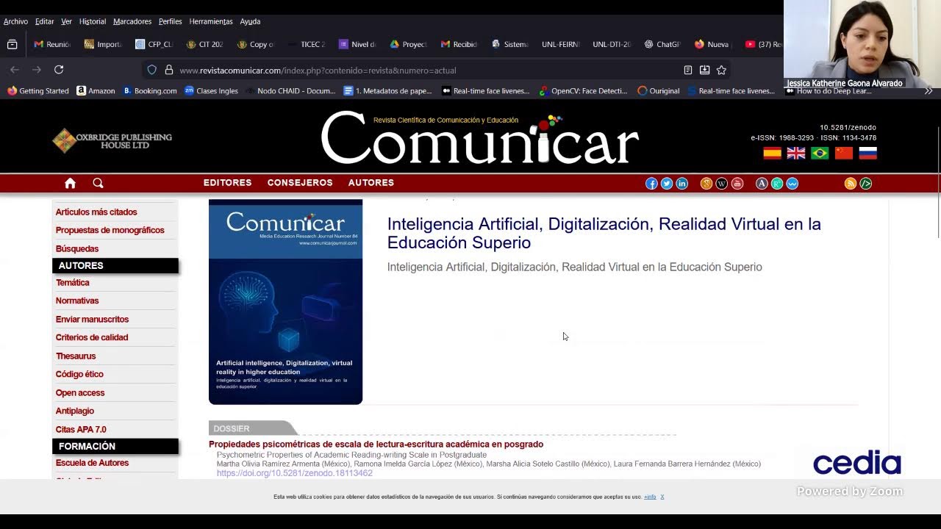The width and height of the screenshot is (941, 529).
Task: Open the YouTube channel icon
Action: pos(737,184)
